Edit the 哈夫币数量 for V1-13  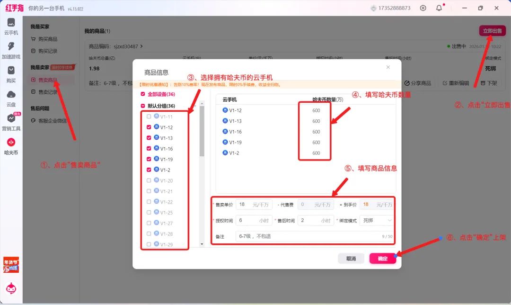(316, 121)
